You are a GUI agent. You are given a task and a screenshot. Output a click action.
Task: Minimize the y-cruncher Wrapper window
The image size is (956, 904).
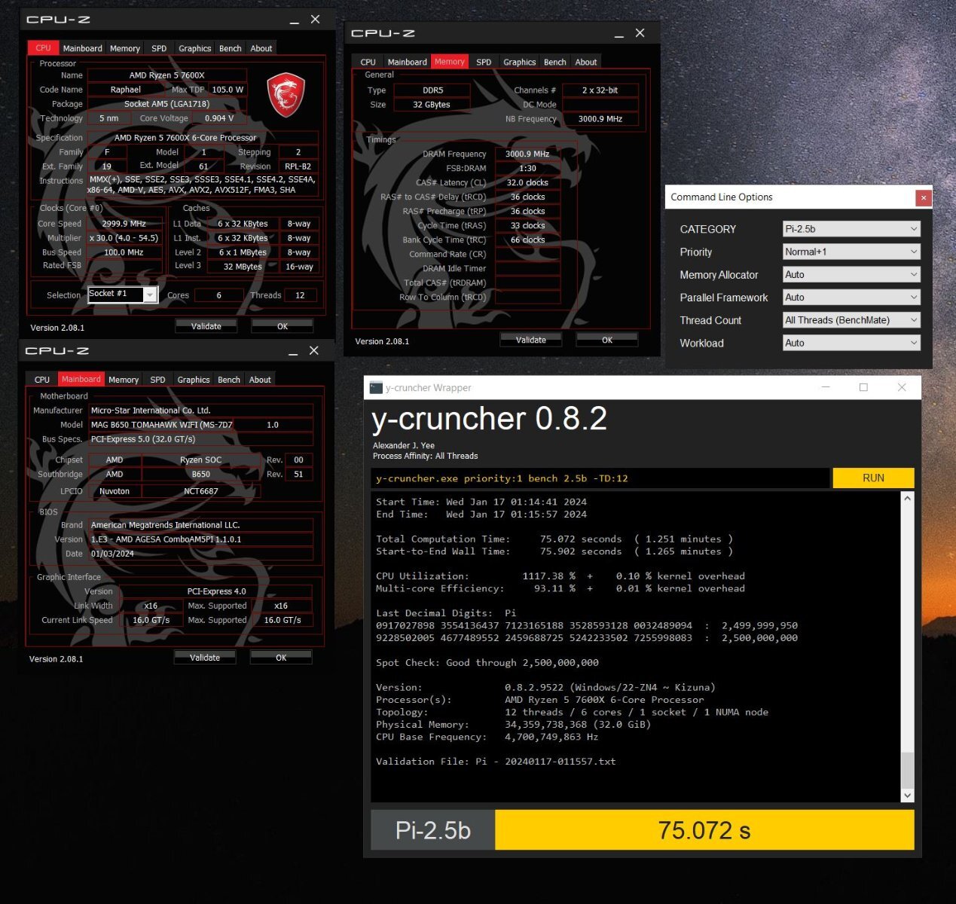pos(826,387)
